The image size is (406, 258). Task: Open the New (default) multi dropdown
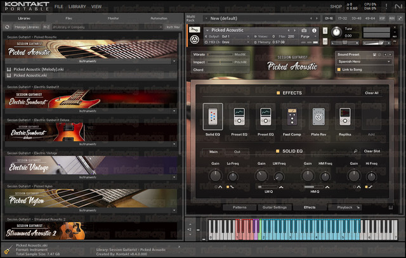(x=207, y=18)
